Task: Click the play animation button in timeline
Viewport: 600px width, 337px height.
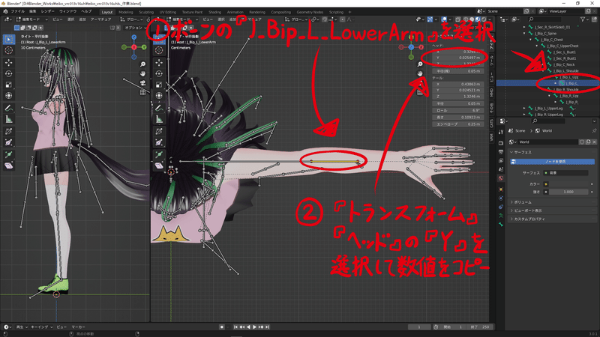Action: 254,327
